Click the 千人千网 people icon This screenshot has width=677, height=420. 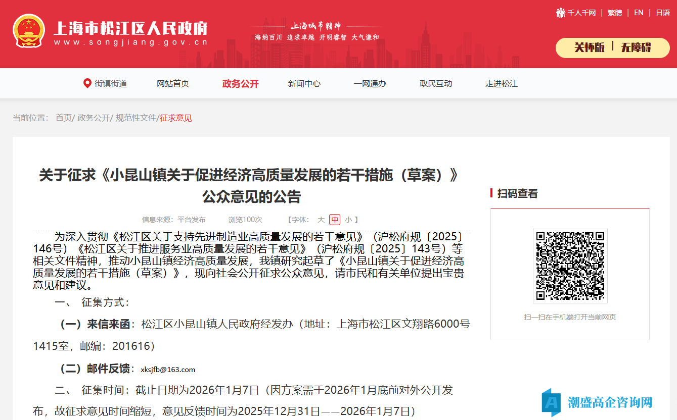pyautogui.click(x=561, y=13)
